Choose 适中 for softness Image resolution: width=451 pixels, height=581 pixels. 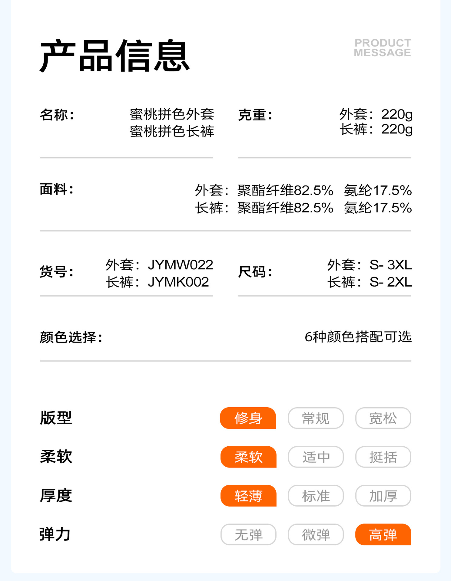coord(316,457)
